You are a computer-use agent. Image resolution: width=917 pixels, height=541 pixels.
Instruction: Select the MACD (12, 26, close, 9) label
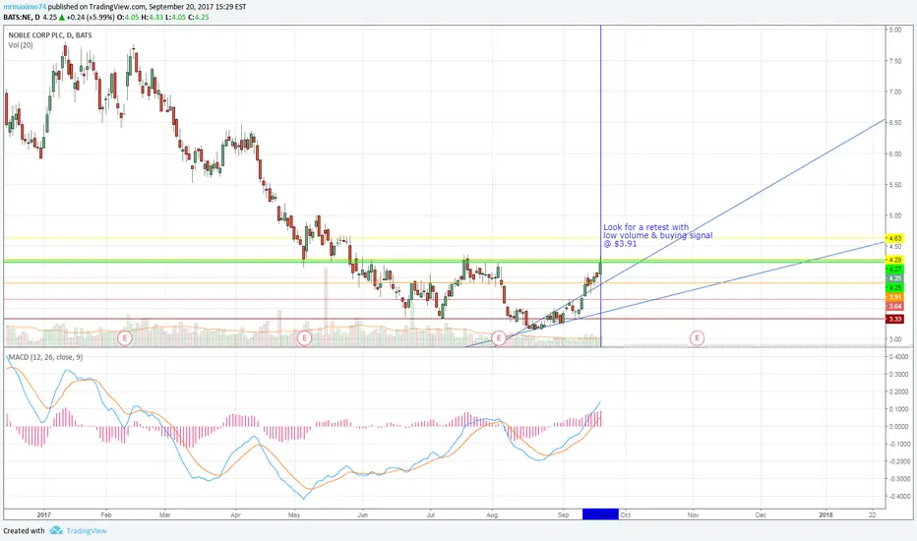pyautogui.click(x=45, y=357)
